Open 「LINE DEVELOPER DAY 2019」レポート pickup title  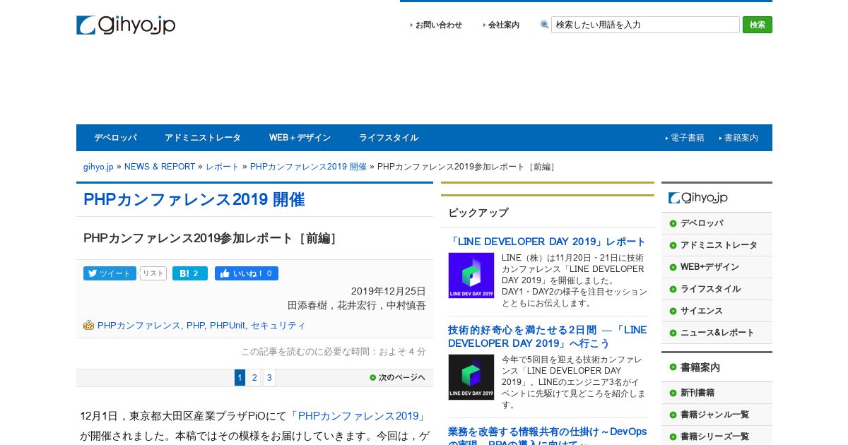547,242
